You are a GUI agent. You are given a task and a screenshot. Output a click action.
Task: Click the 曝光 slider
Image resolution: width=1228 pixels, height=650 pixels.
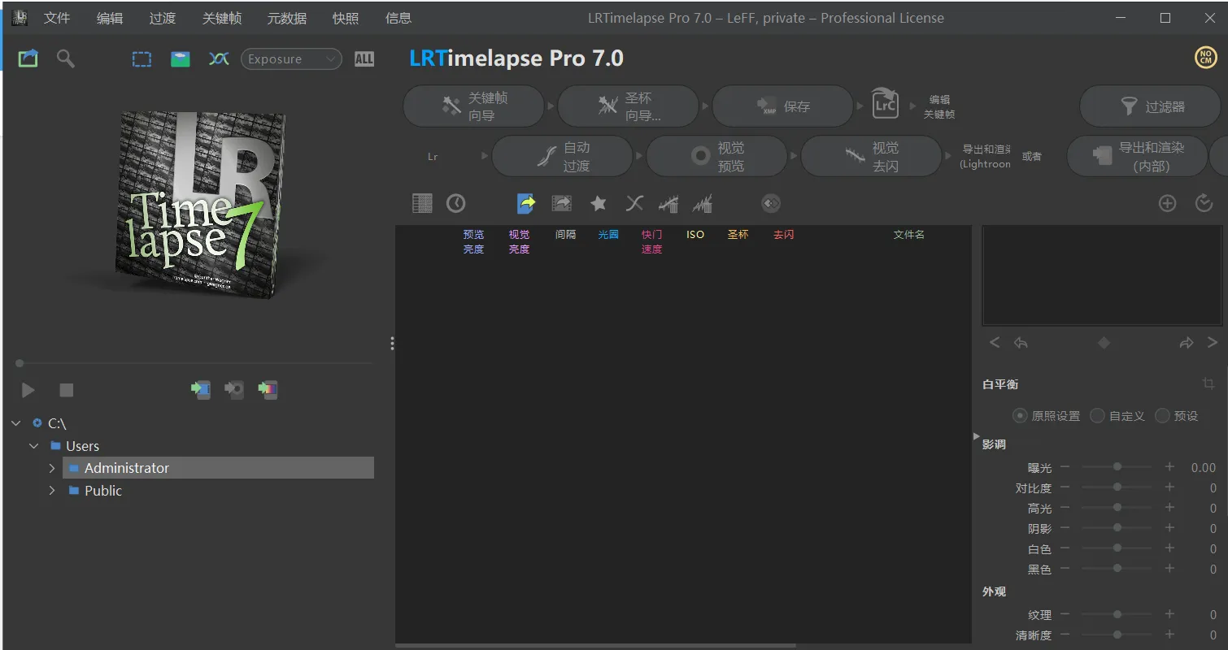point(1117,467)
